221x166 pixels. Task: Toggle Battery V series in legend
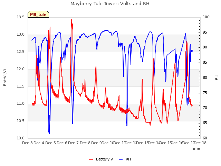[101, 159]
